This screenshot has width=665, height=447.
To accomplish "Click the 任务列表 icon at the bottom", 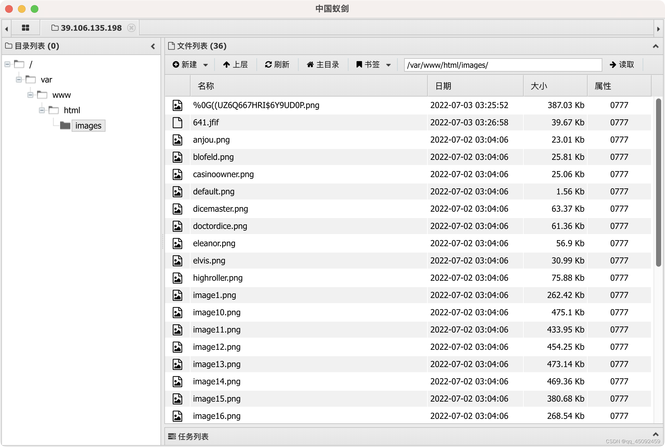I will (x=172, y=436).
